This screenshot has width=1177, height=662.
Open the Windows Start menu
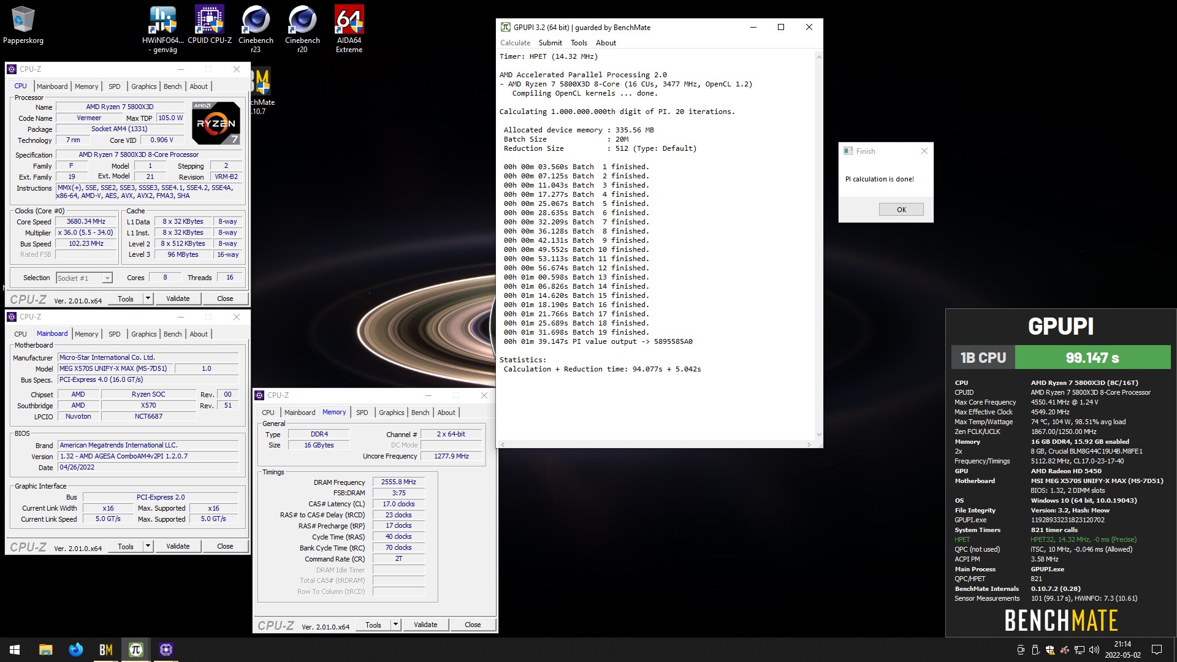click(x=15, y=650)
